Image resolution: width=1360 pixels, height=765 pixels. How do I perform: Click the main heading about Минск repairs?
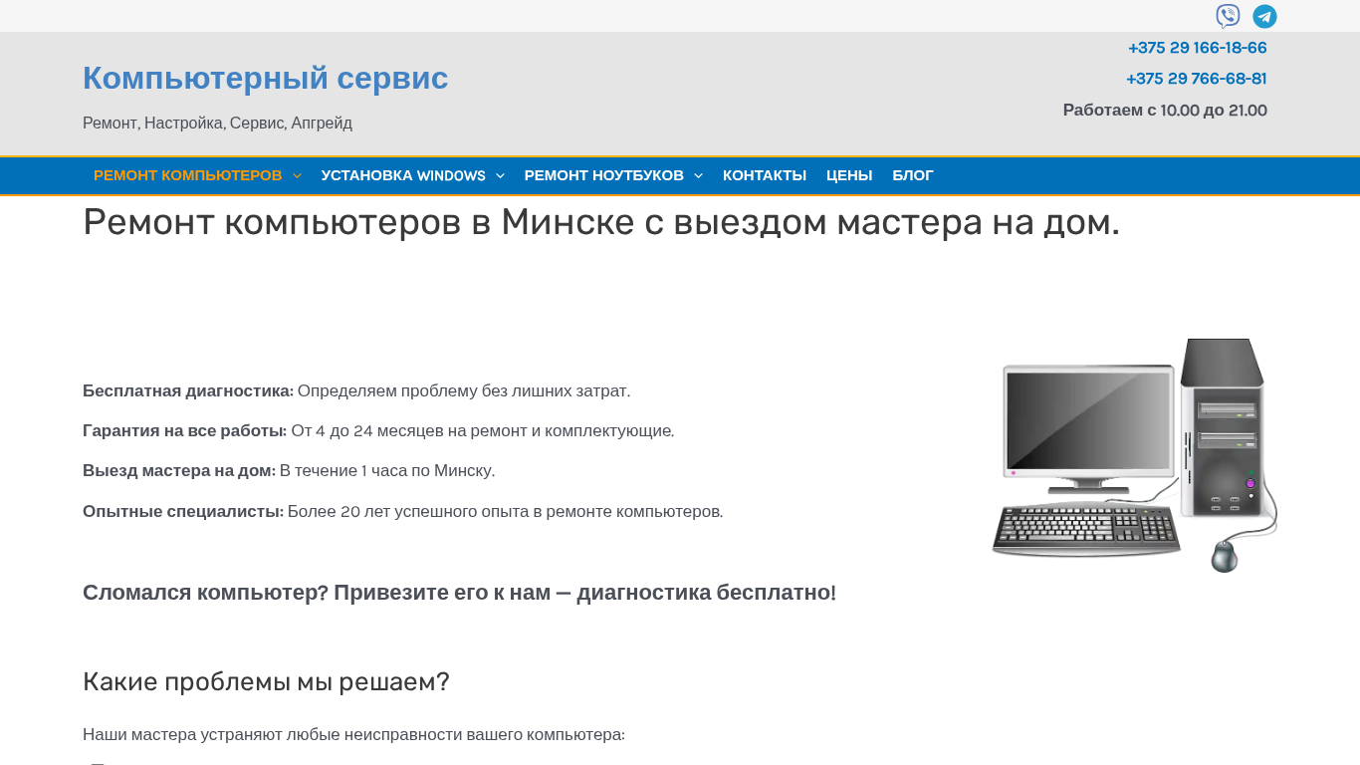click(600, 222)
